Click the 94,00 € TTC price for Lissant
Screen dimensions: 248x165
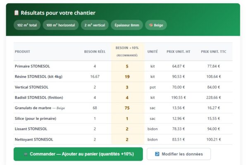[x=214, y=129]
